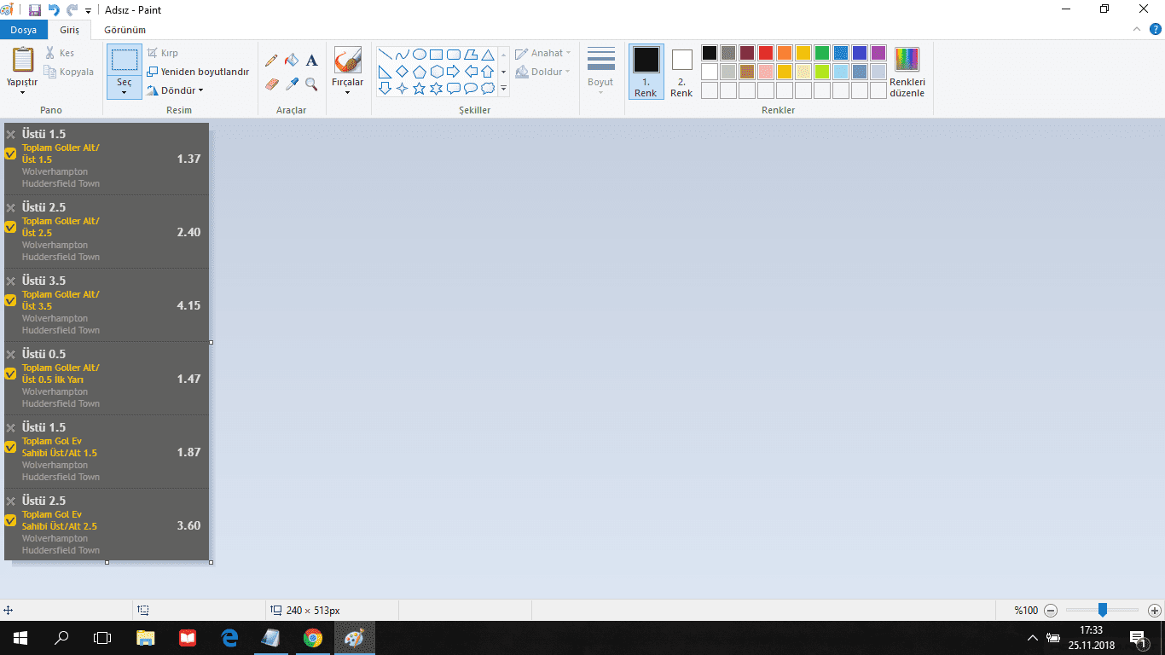
Task: Select the Magnifier tool
Action: point(311,84)
